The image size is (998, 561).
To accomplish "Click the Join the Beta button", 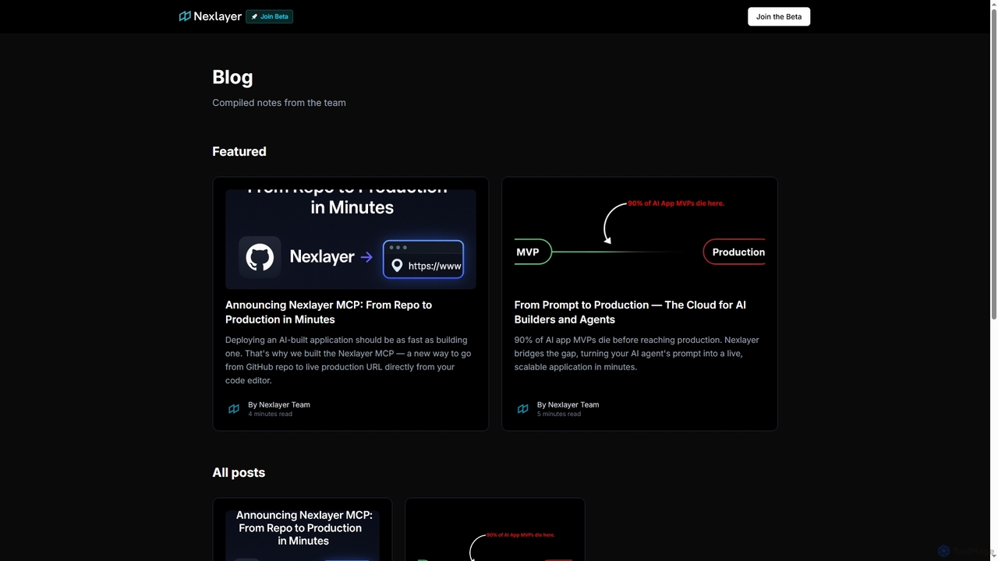I will point(779,16).
